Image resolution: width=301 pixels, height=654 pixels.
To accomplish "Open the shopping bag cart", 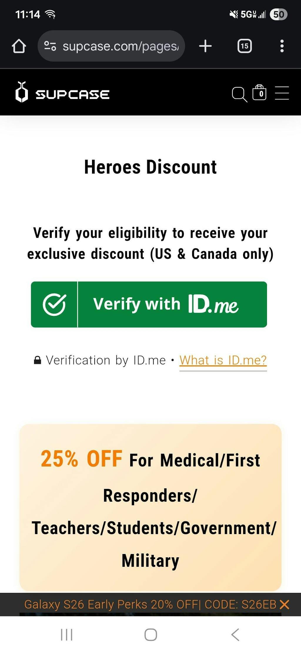I will coord(259,93).
